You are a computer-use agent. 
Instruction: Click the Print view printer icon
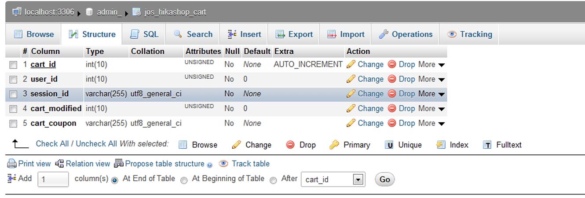click(x=12, y=164)
